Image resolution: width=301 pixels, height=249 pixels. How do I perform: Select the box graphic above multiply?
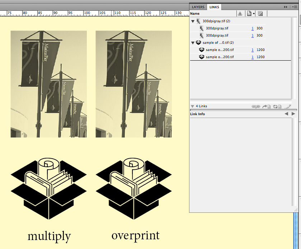click(48, 189)
